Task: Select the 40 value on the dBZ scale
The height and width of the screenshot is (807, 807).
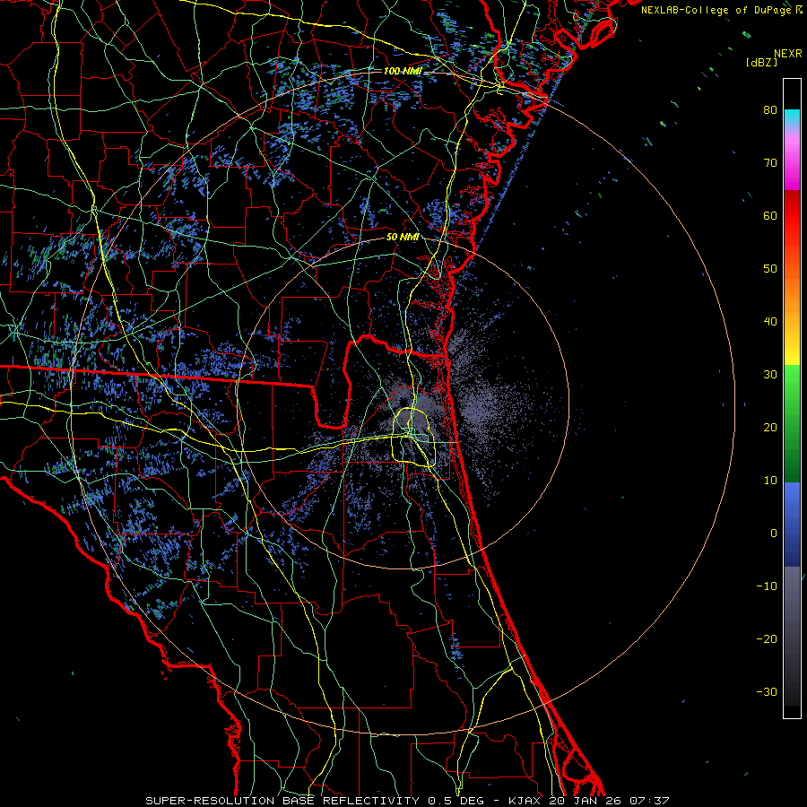Action: pos(770,322)
